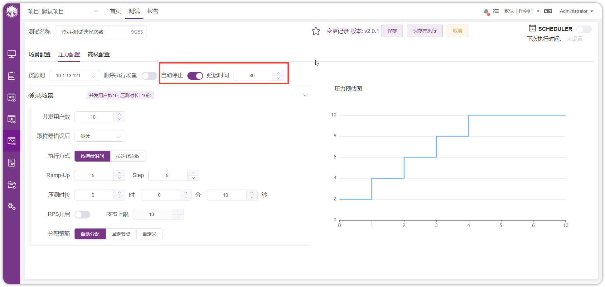Click the 保存 button
This screenshot has height=287, width=605.
pos(392,31)
